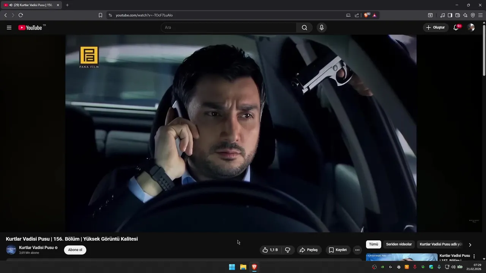This screenshot has height=273, width=486.
Task: Open Brave main menu hamburger
Action: (x=480, y=15)
